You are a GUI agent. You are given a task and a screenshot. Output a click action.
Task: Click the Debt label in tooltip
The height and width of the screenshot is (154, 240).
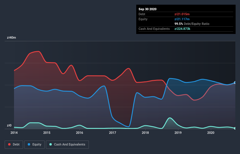coord(142,14)
